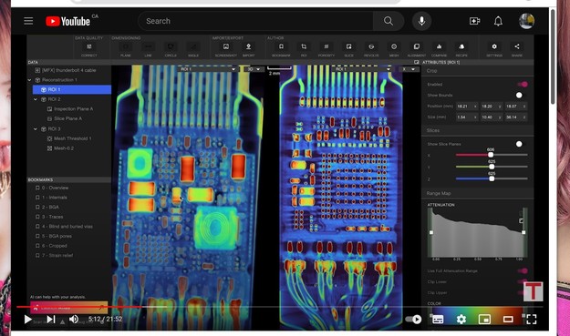Screen dimensions: 570x336
Task: Click the Share icon in app toolbar
Action: click(x=516, y=46)
